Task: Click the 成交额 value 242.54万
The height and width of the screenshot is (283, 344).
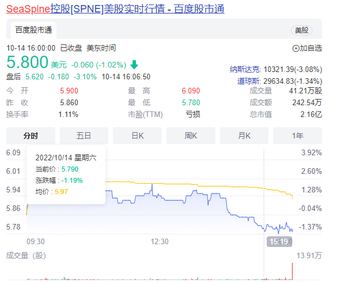Action: [x=307, y=102]
